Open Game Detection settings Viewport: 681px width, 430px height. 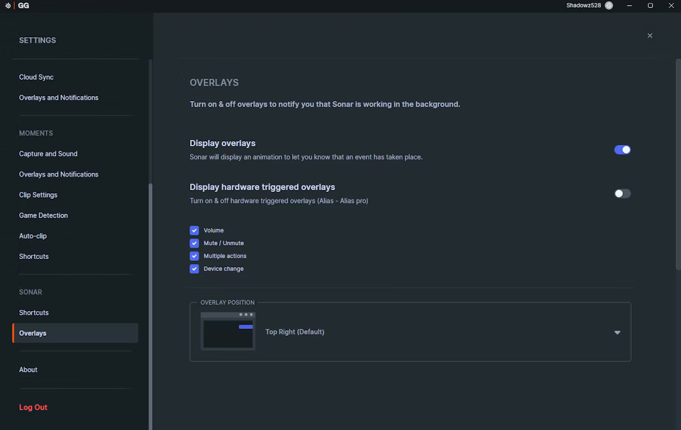click(x=43, y=215)
